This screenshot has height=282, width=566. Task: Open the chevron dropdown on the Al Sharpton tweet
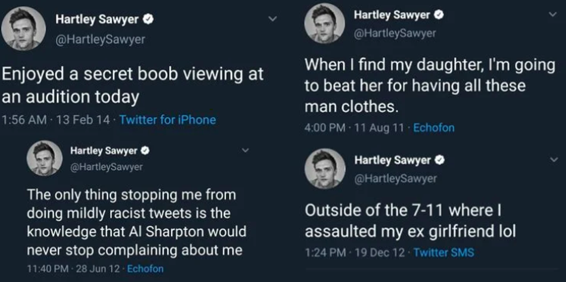pyautogui.click(x=245, y=151)
